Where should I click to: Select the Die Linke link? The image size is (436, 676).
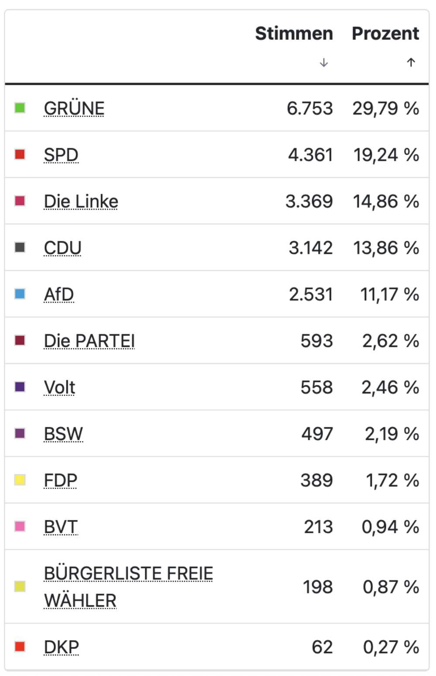81,201
